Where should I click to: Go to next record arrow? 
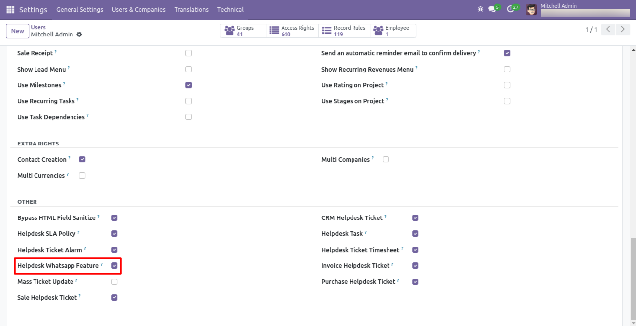(623, 30)
